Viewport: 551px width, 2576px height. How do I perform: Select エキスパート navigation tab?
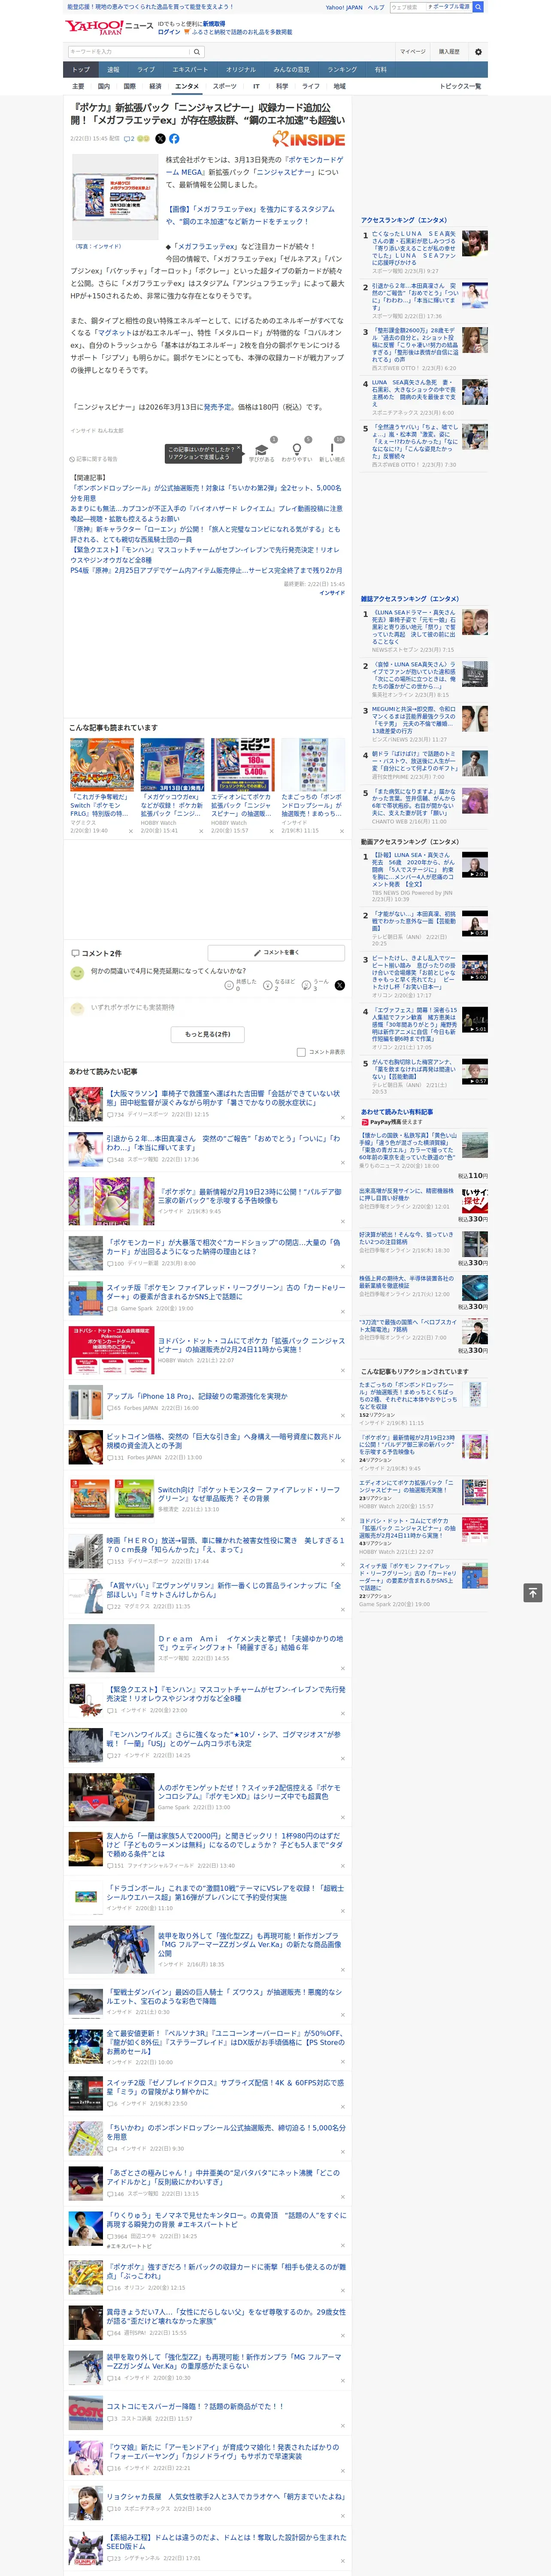pos(190,70)
